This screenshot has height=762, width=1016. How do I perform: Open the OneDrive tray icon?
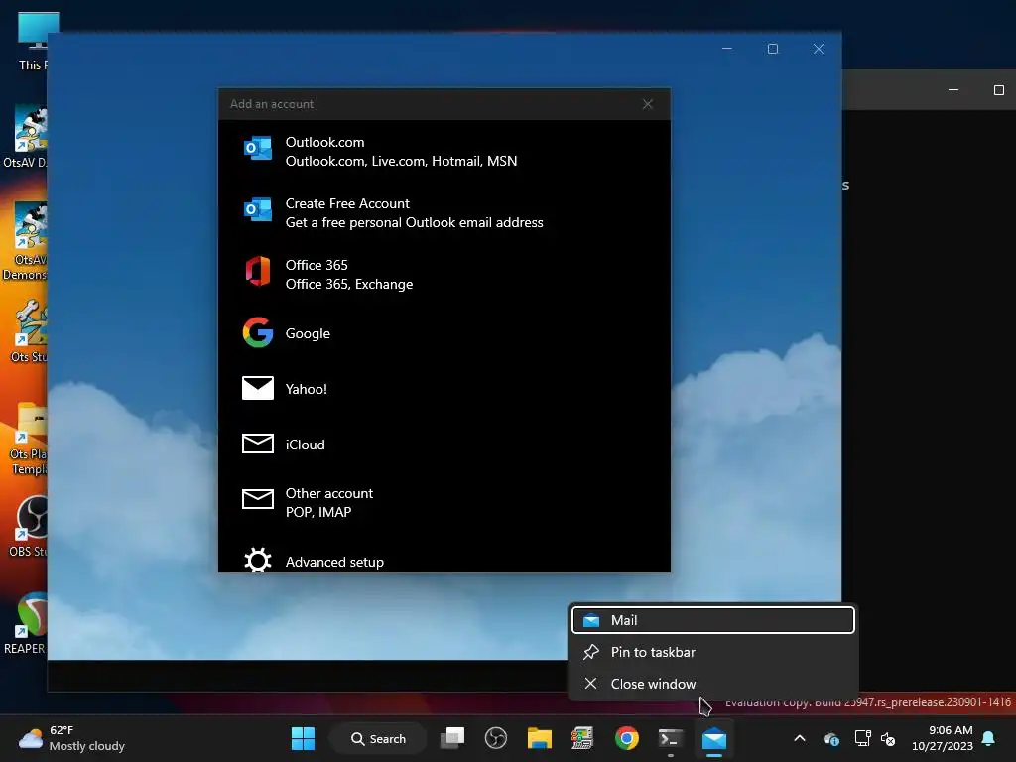[831, 738]
